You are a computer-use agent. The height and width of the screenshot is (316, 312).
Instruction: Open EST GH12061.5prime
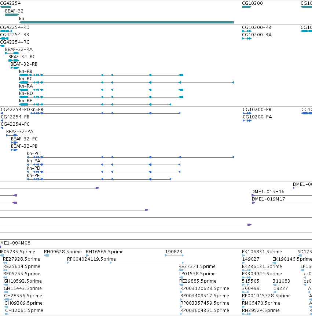pyautogui.click(x=24, y=311)
